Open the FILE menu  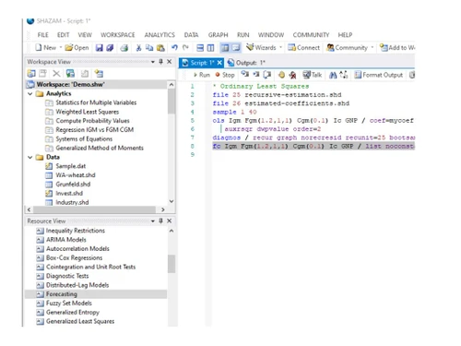click(42, 35)
